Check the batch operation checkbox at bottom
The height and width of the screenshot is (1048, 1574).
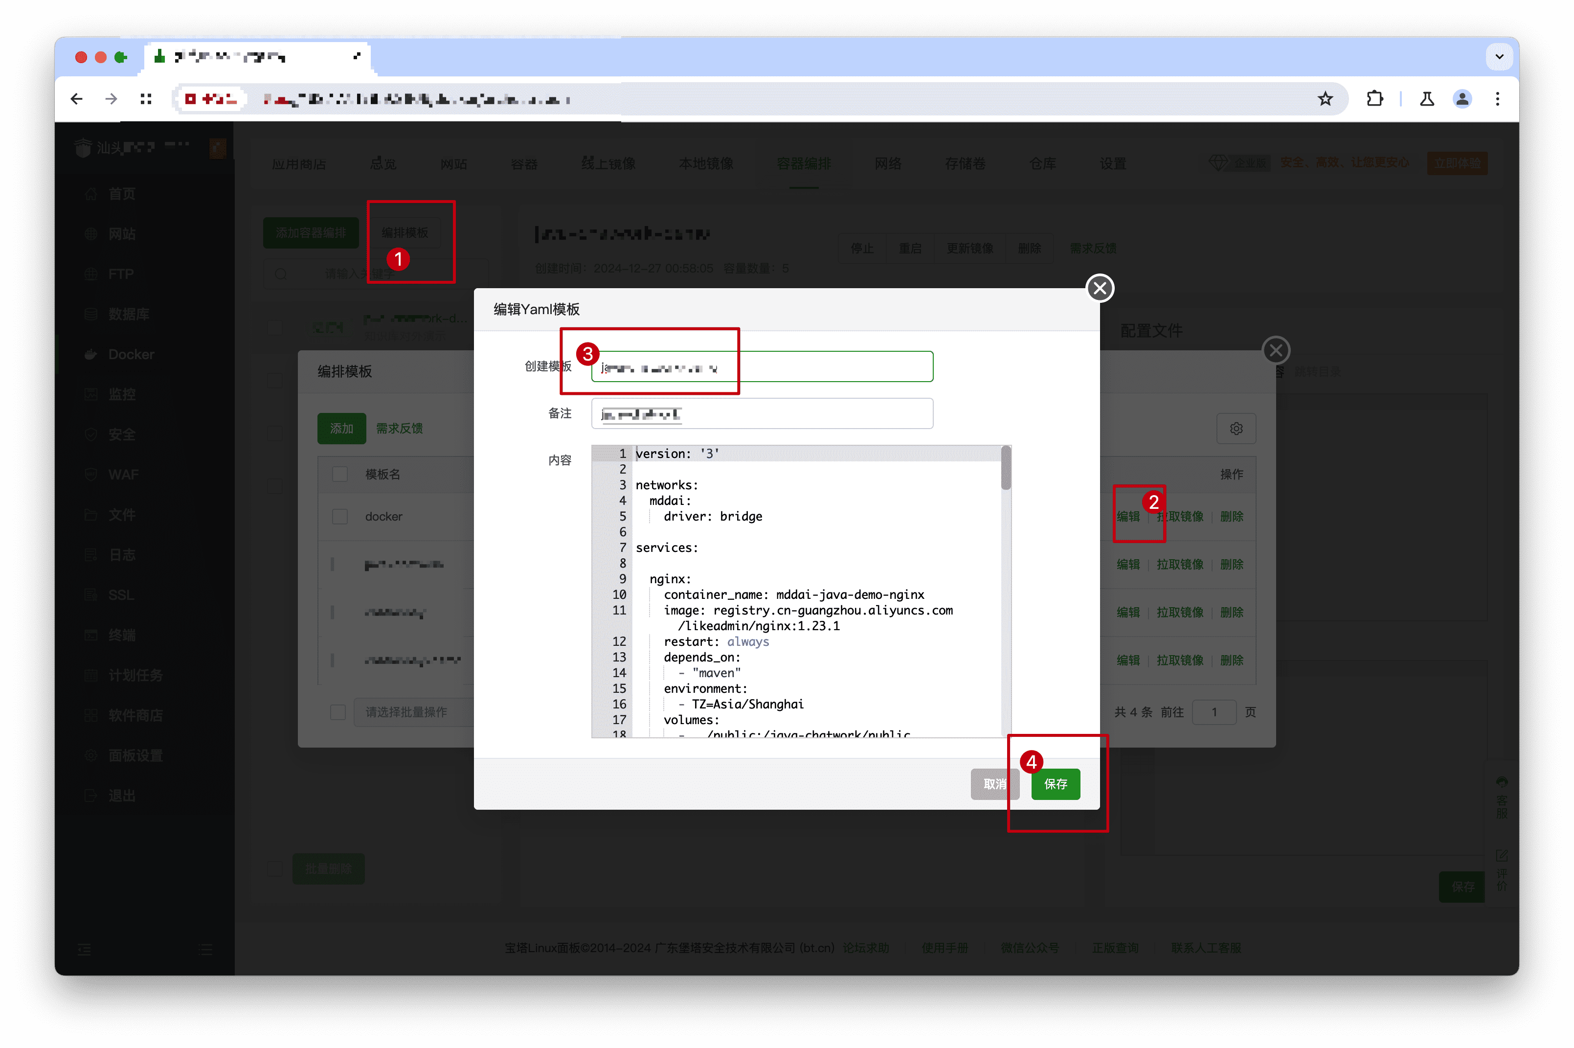338,712
